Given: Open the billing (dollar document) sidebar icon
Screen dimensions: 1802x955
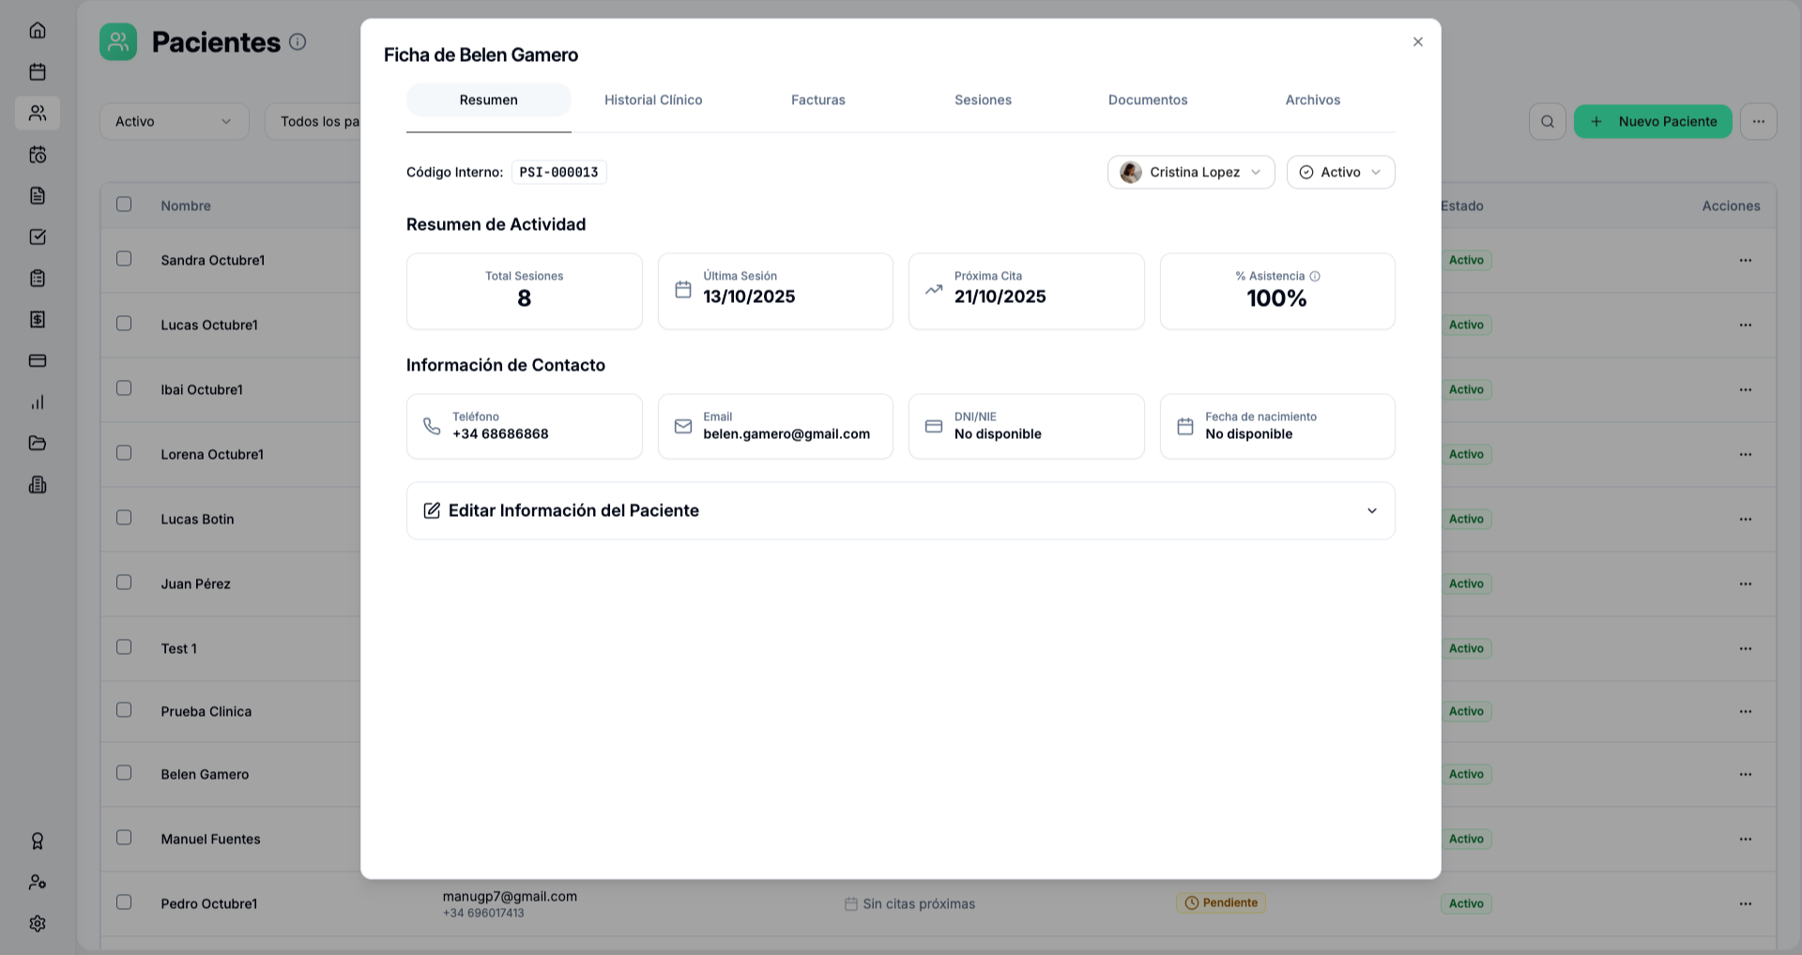Looking at the screenshot, I should click(x=38, y=319).
